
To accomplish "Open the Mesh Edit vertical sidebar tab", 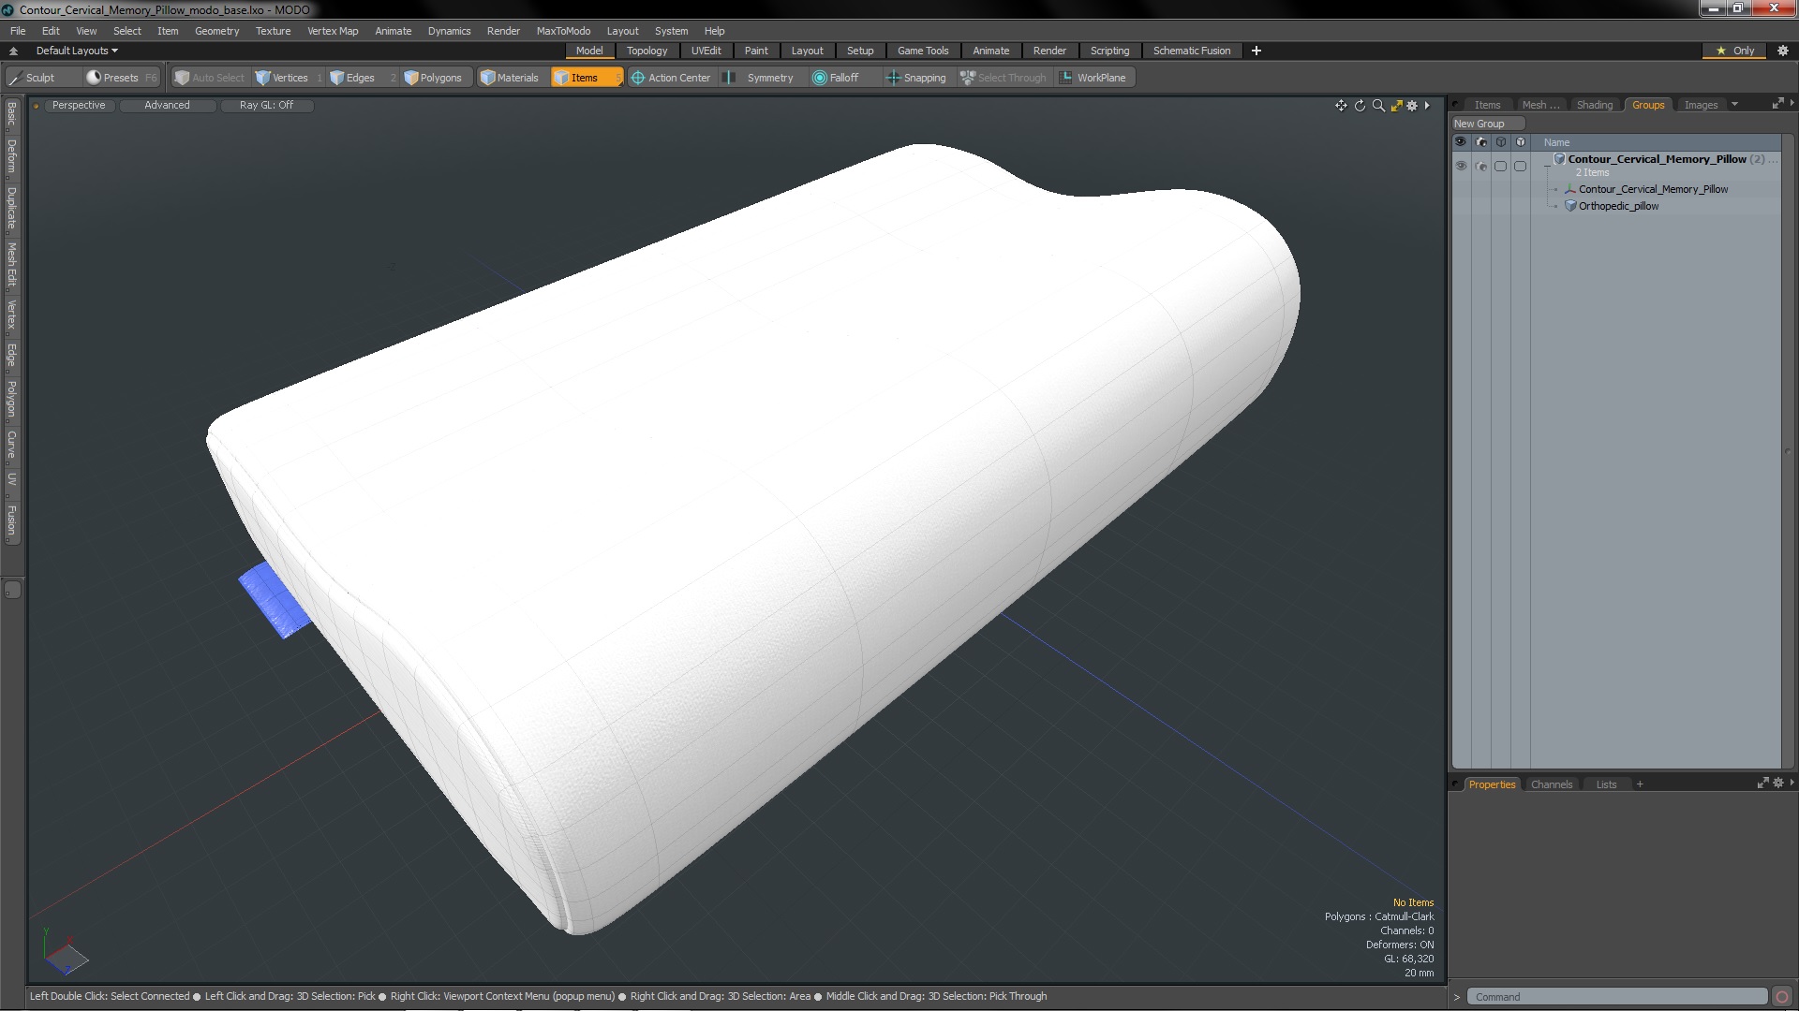I will [11, 265].
